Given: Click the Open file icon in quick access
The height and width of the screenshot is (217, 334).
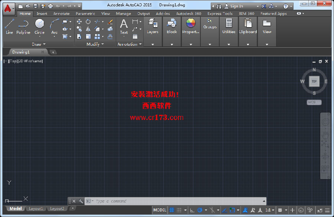Looking at the screenshot, I should [x=28, y=6].
